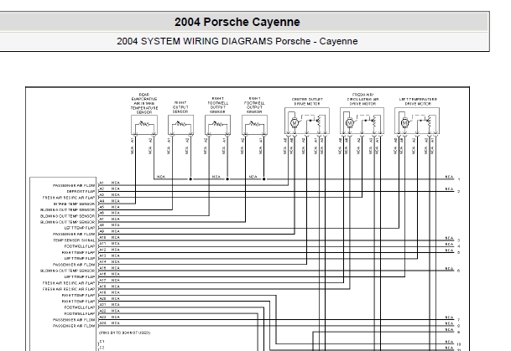Click pin label 'A18' on the control unit connector

point(102,286)
